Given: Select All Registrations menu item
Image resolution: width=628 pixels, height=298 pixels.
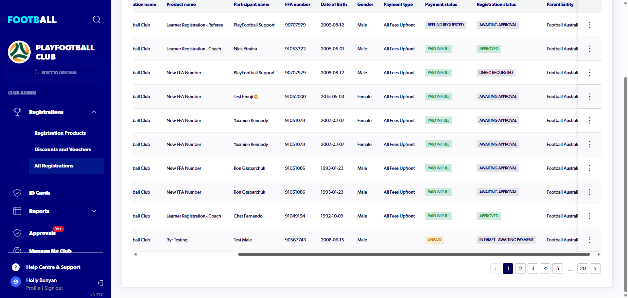Looking at the screenshot, I should click(x=66, y=166).
